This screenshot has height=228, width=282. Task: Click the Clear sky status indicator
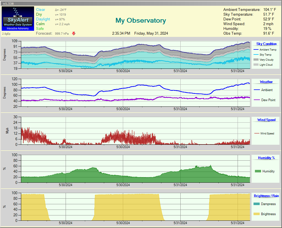[x=40, y=9]
